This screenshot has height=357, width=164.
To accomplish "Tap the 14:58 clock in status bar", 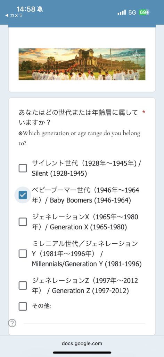I will pyautogui.click(x=26, y=9).
